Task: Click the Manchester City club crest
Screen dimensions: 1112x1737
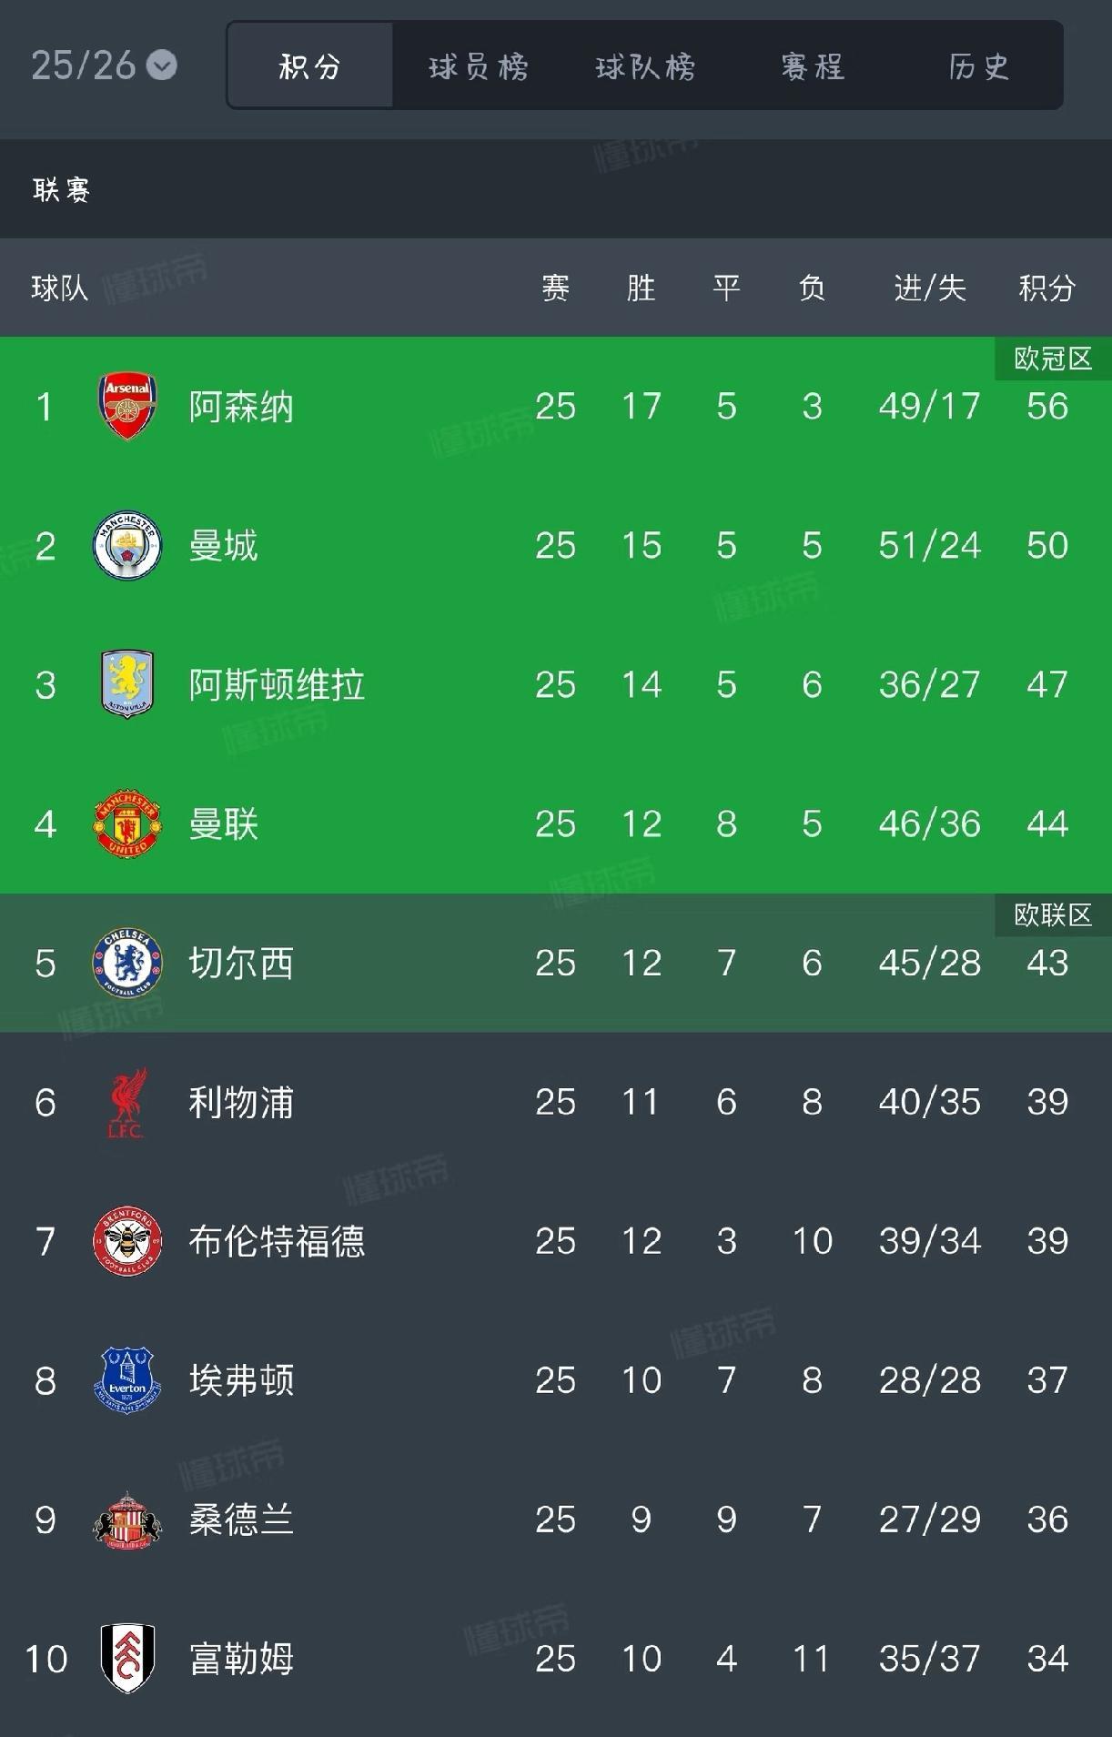Action: [127, 546]
